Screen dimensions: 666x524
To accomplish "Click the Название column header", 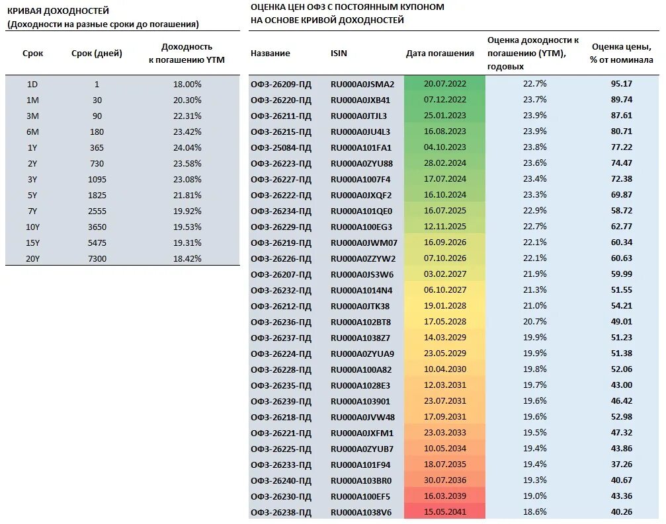I will (270, 54).
